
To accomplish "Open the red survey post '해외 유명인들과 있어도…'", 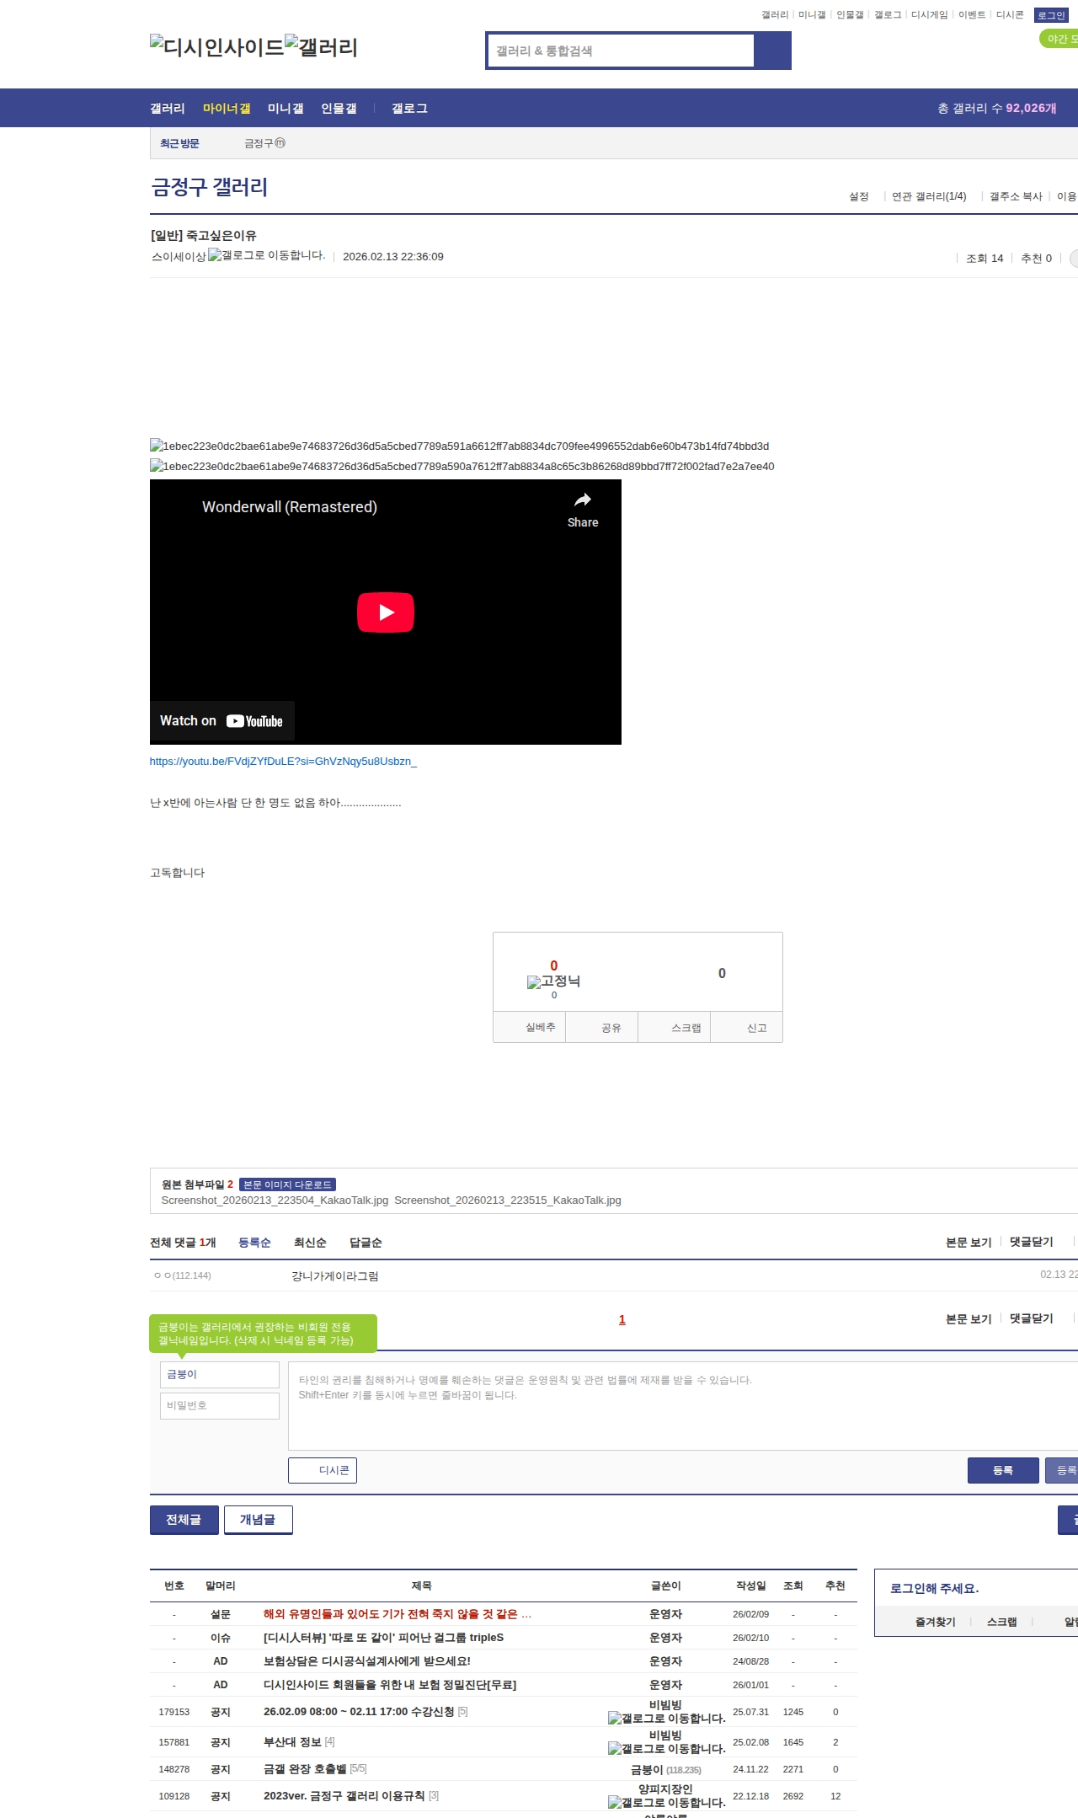I will (398, 1614).
